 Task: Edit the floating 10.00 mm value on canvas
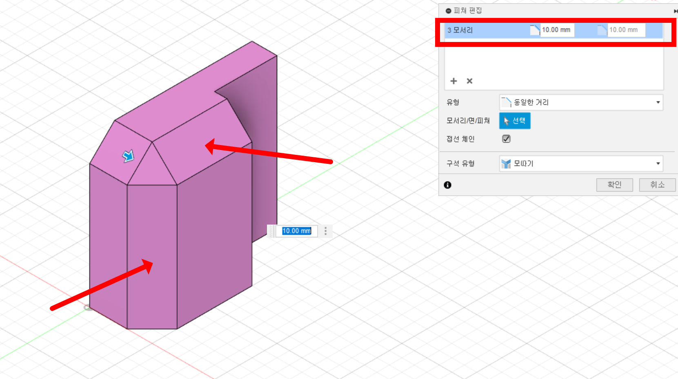297,231
